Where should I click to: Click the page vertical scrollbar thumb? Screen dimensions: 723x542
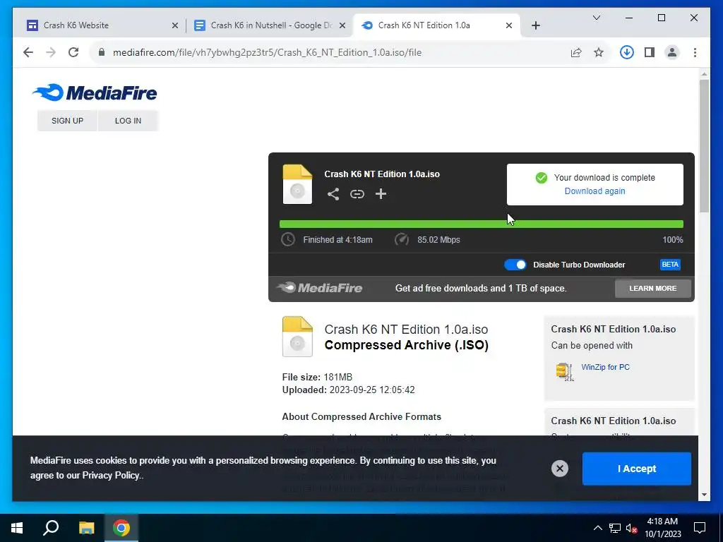click(x=704, y=145)
